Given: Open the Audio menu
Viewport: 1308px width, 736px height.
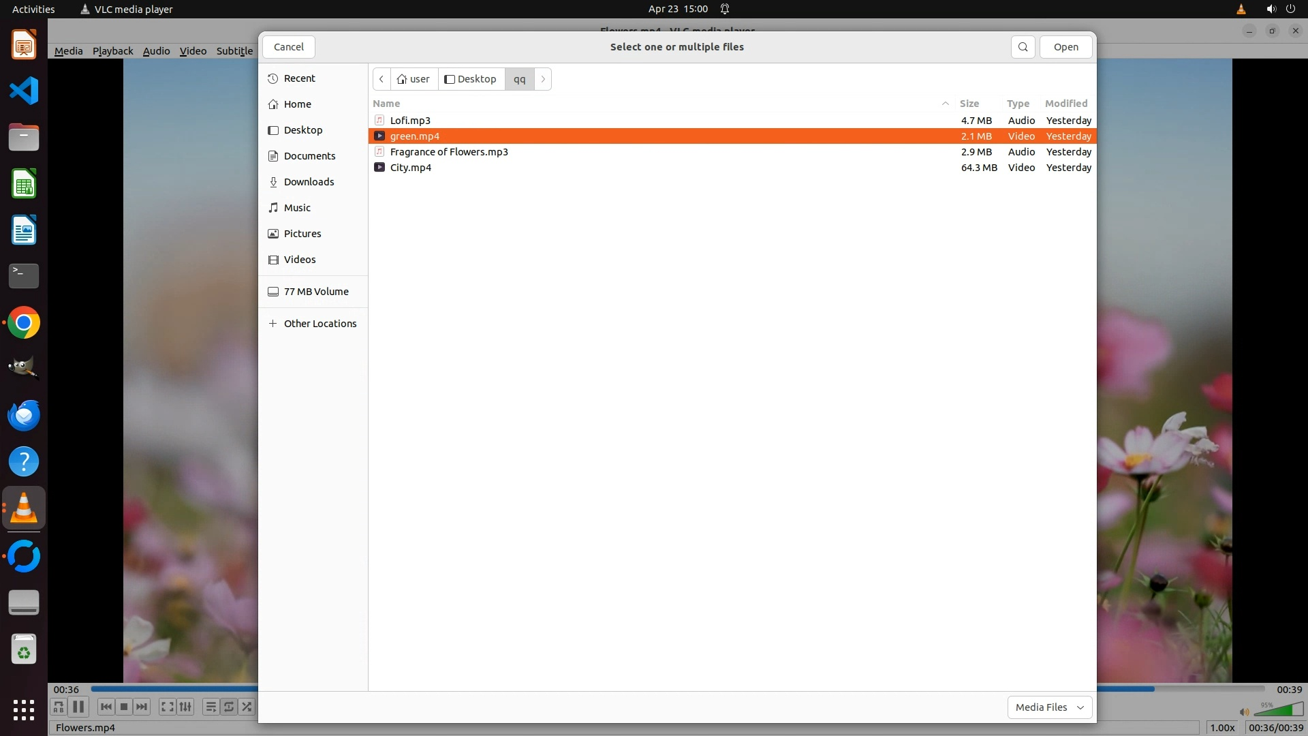Looking at the screenshot, I should (156, 51).
